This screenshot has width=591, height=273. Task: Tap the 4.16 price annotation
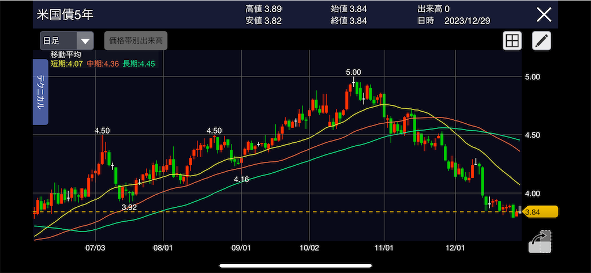point(241,180)
